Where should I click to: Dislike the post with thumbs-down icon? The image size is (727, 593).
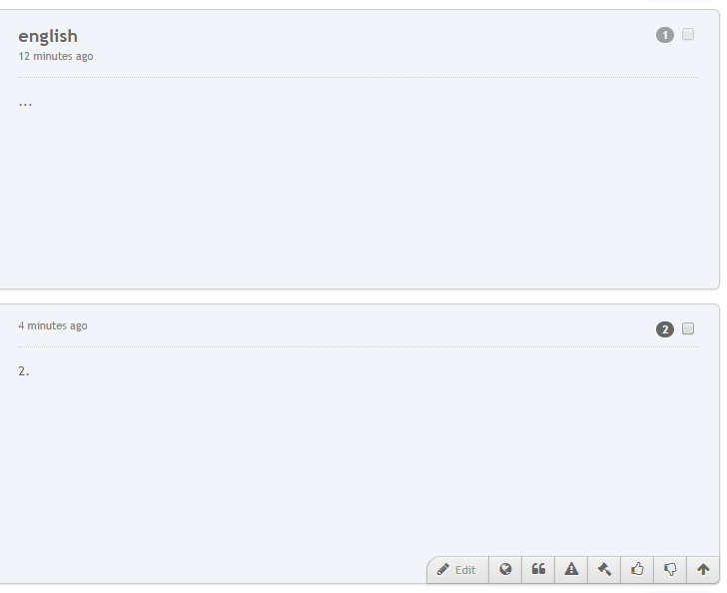[x=670, y=569]
